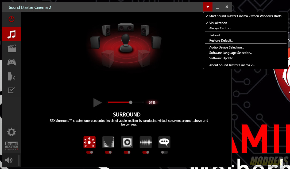Screen dimensions: 290x169
Task: Turn off the Surround toggle switch
Action: [x=90, y=152]
